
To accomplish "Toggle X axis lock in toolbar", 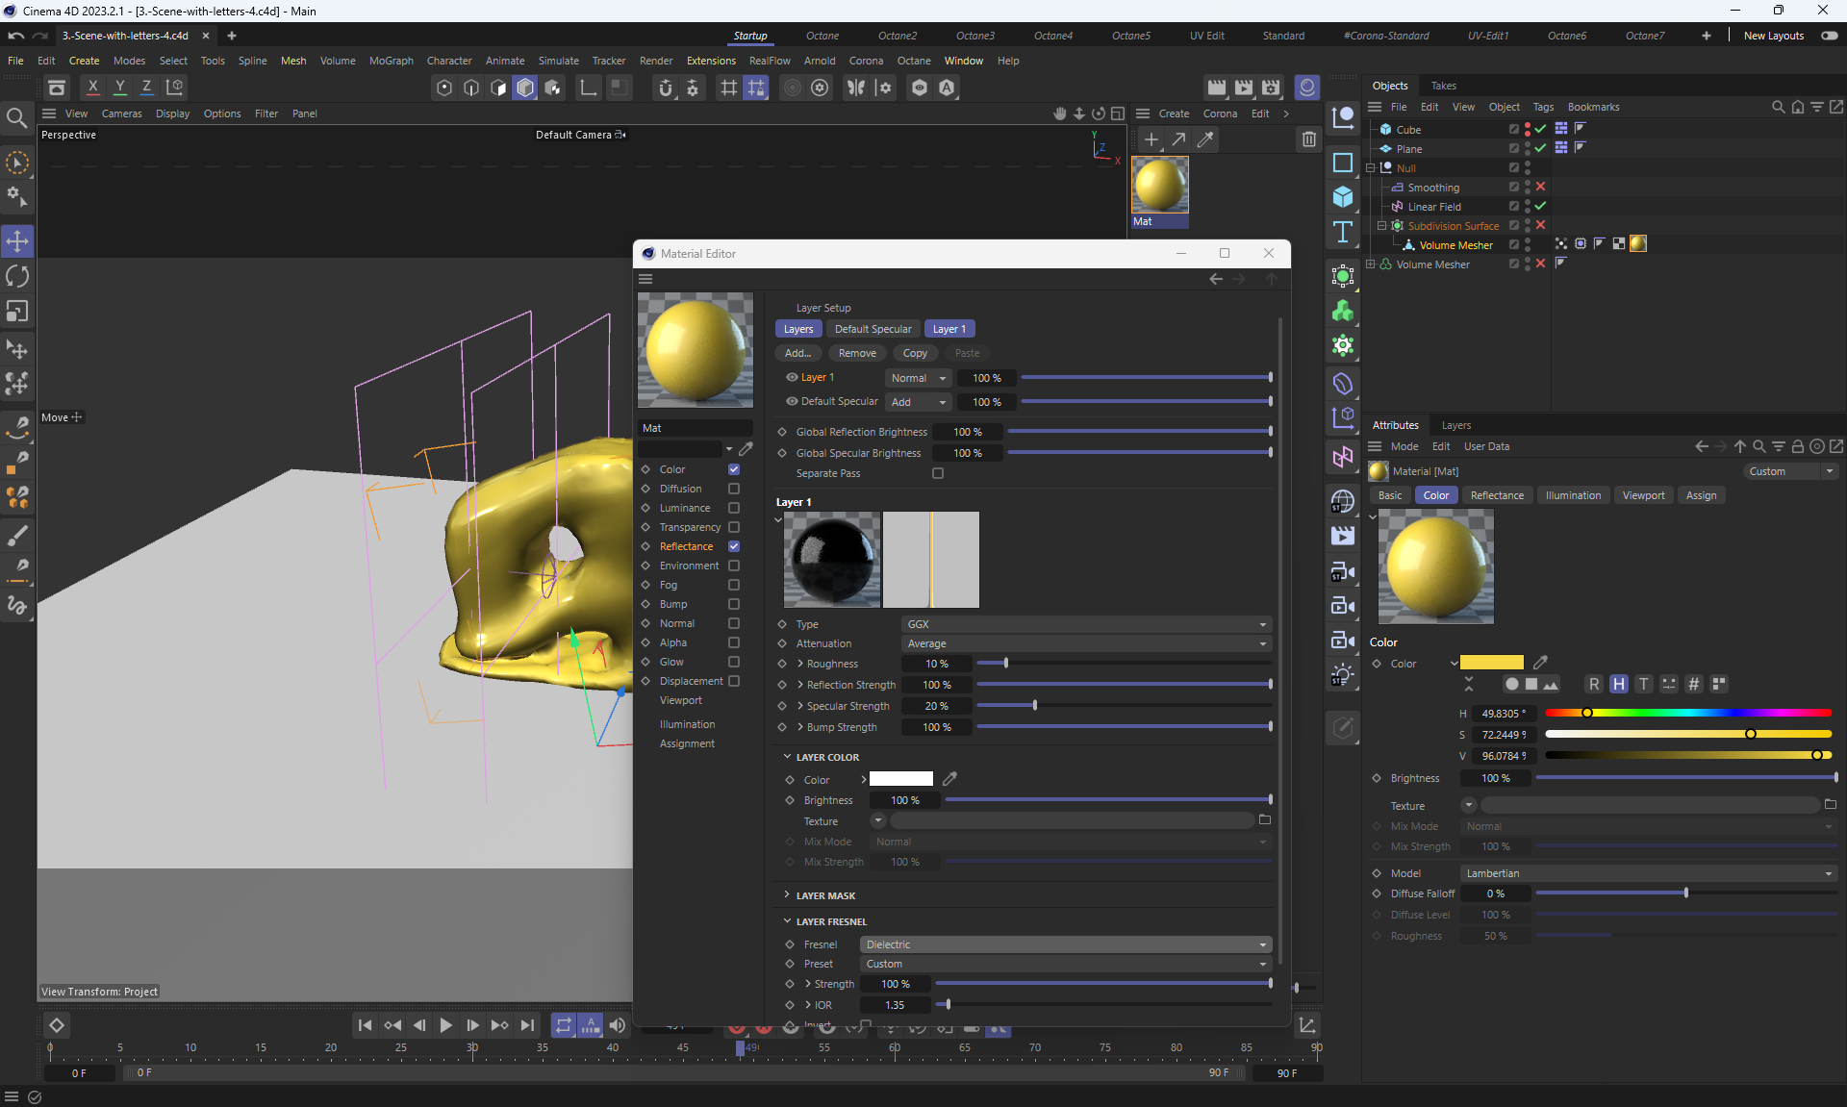I will coord(92,87).
